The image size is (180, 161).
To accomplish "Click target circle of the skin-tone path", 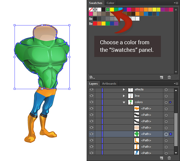I will [x=166, y=128].
